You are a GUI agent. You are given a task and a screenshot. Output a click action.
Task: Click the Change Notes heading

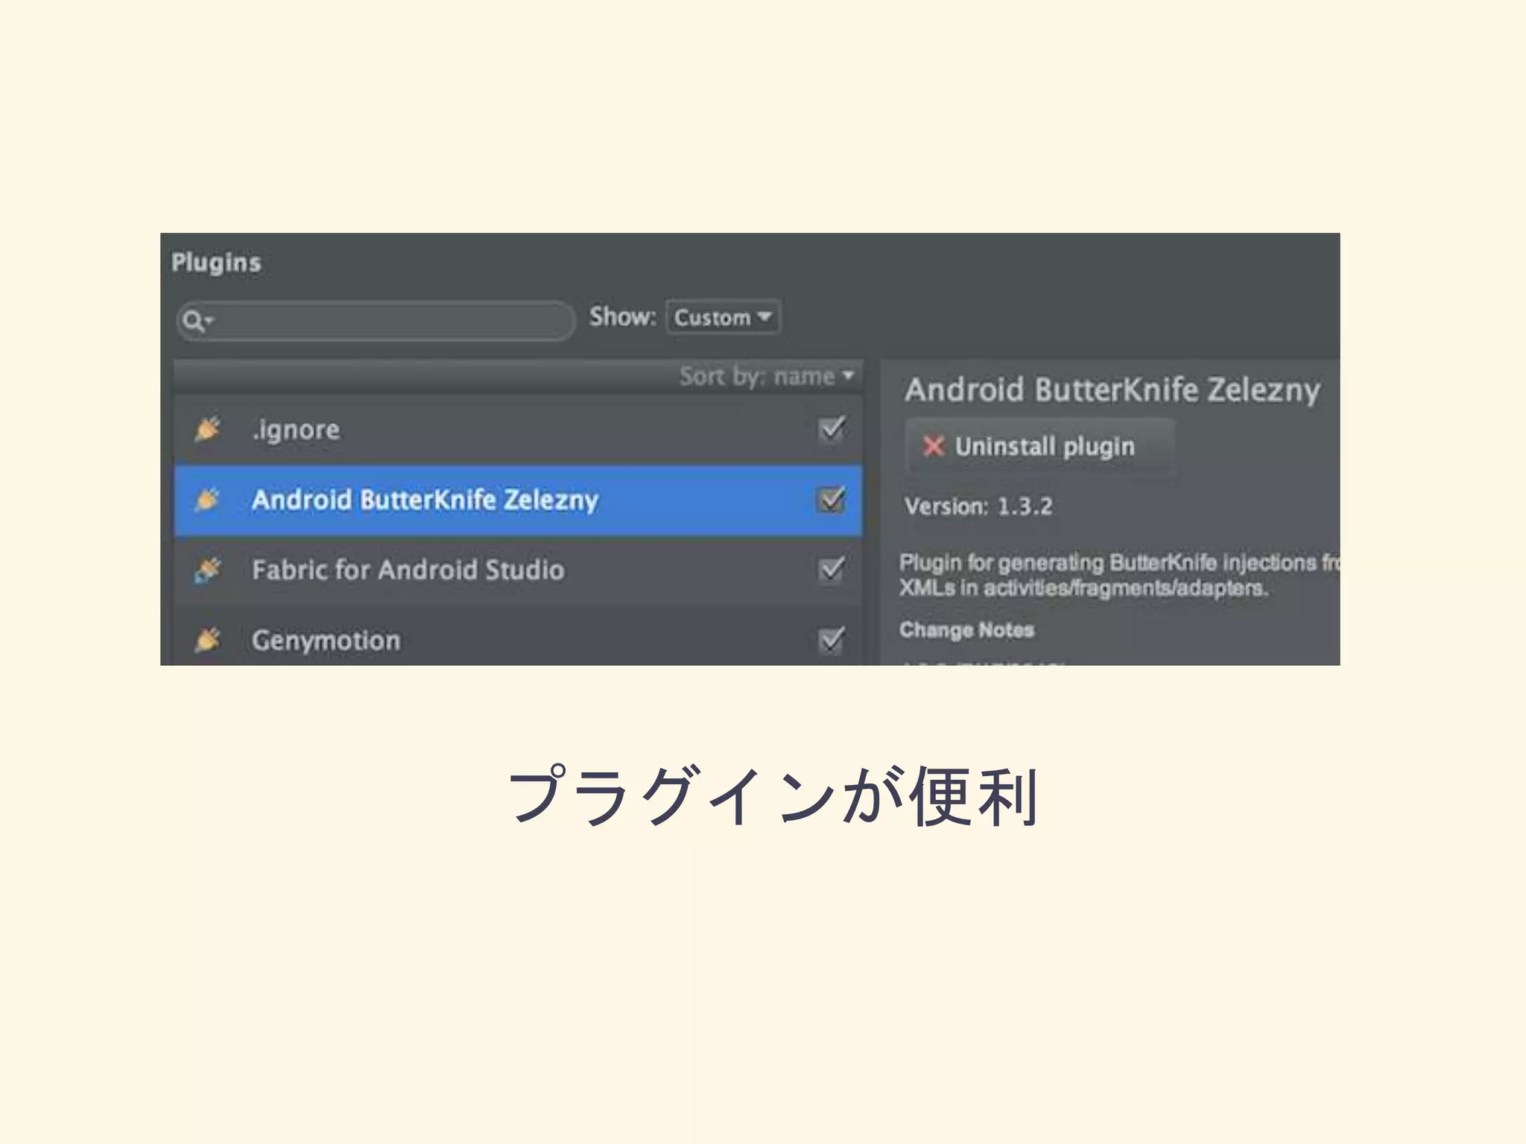(966, 630)
